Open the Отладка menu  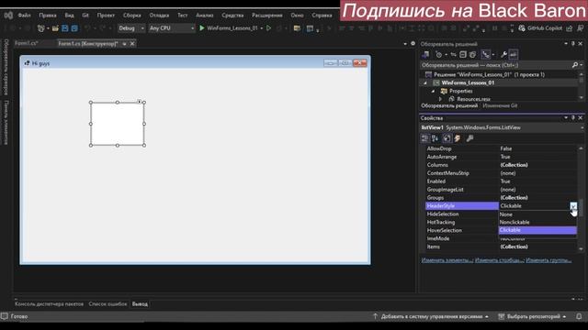tap(159, 16)
